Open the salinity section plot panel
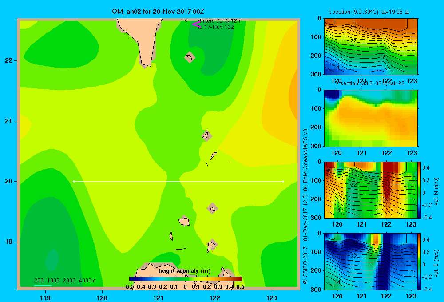This screenshot has width=444, height=302. [x=371, y=118]
